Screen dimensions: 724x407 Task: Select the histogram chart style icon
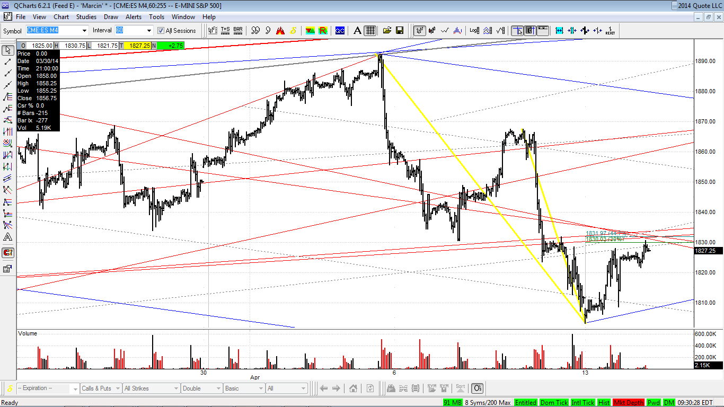(x=457, y=30)
